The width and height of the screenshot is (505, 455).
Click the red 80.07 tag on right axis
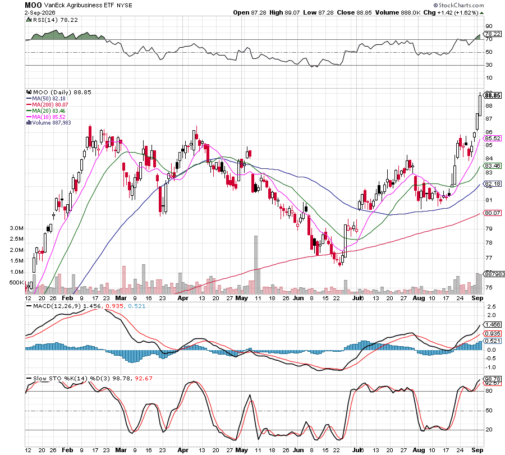pos(493,213)
